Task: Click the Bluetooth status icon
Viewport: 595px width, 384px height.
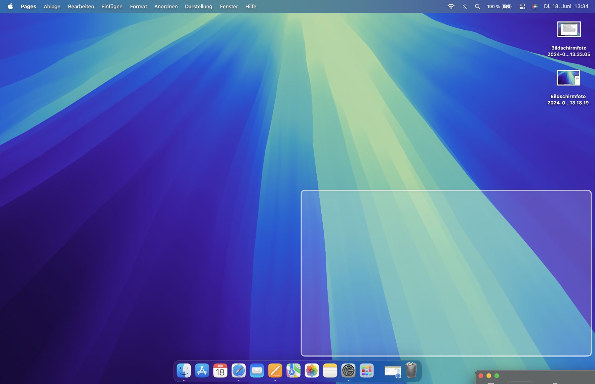Action: point(465,7)
